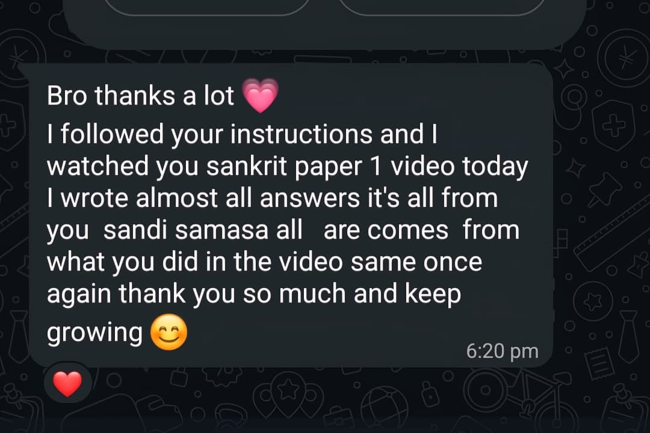The width and height of the screenshot is (650, 433).
Task: Tap the phrase "sankrit paper 1"
Action: [293, 167]
